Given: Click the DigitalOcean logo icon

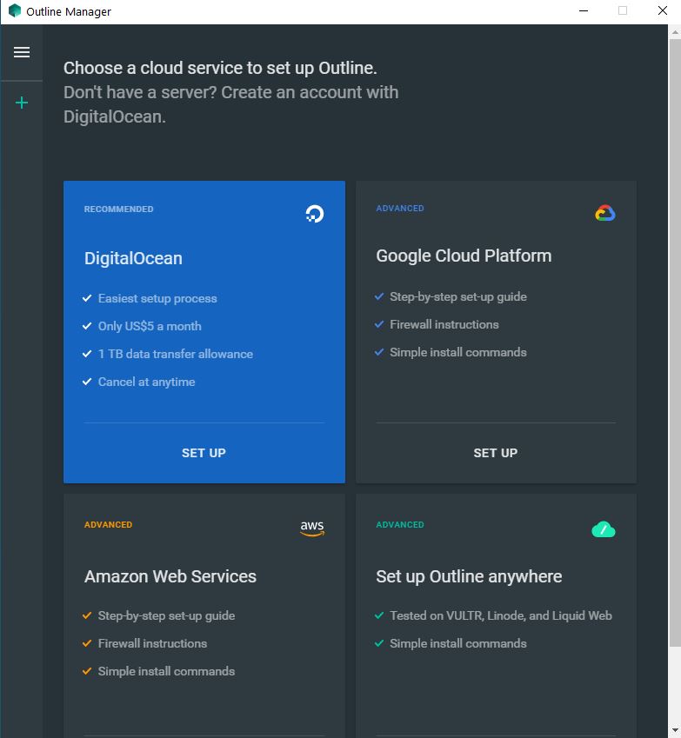Looking at the screenshot, I should (314, 214).
